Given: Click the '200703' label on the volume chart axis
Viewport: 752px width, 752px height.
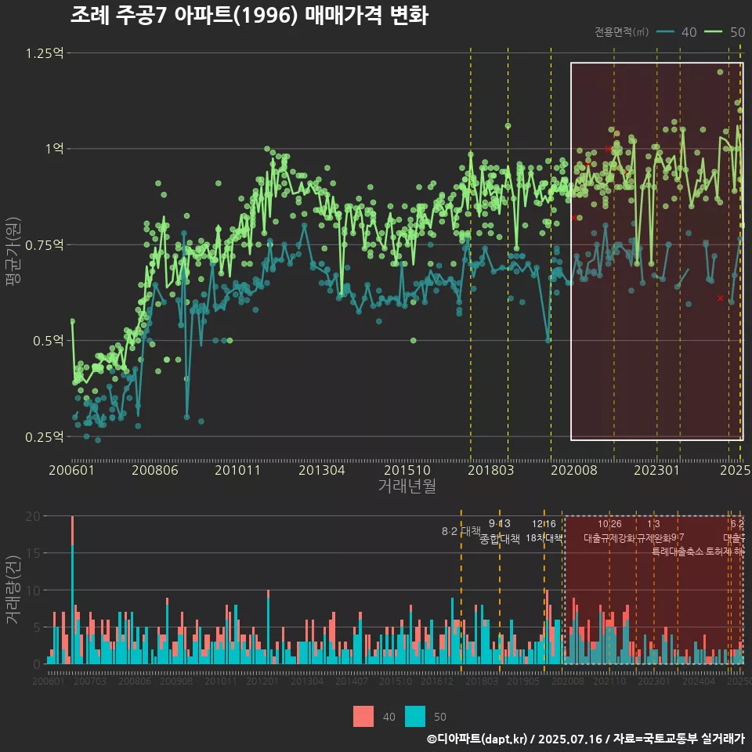Looking at the screenshot, I should [x=89, y=681].
